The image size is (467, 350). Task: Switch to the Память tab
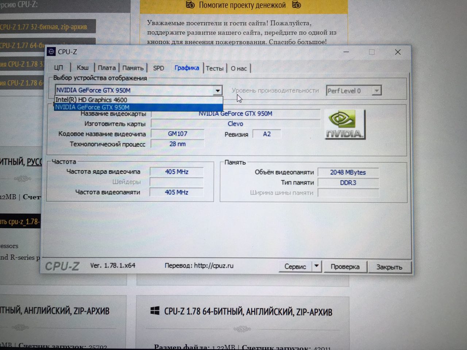click(133, 68)
